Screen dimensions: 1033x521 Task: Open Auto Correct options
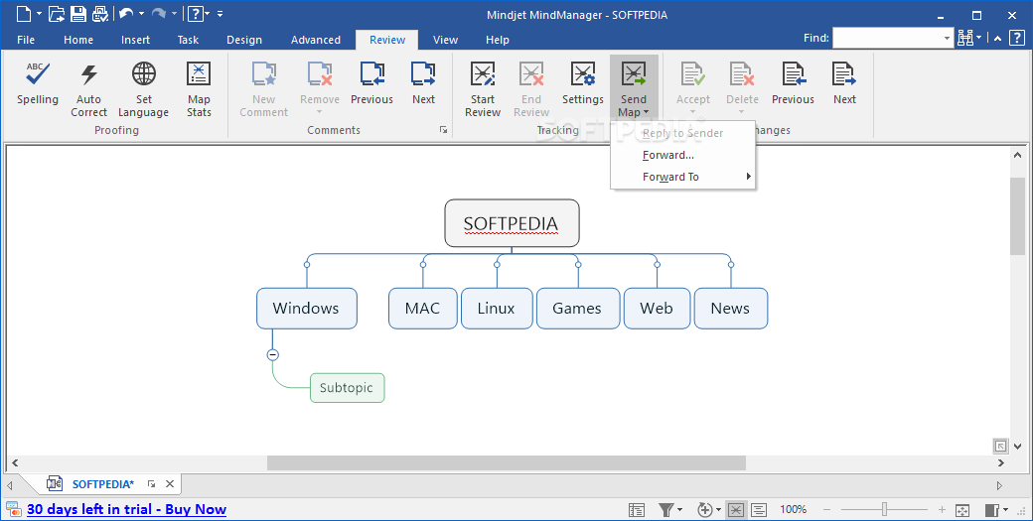pos(89,90)
